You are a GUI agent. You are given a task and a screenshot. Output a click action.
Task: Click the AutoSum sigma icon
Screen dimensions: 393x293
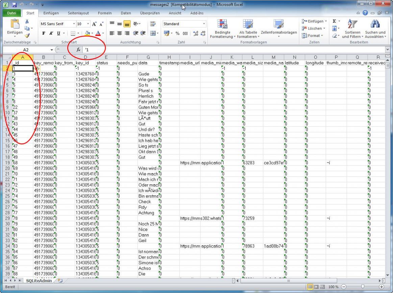pos(334,21)
